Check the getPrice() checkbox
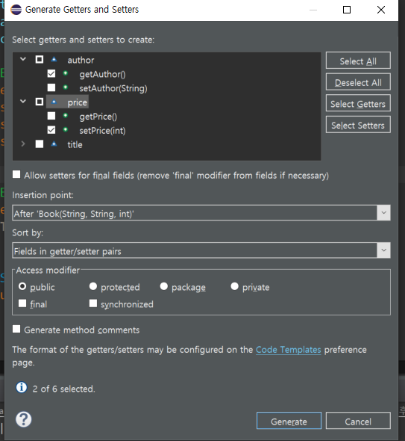This screenshot has width=405, height=441. click(x=51, y=116)
